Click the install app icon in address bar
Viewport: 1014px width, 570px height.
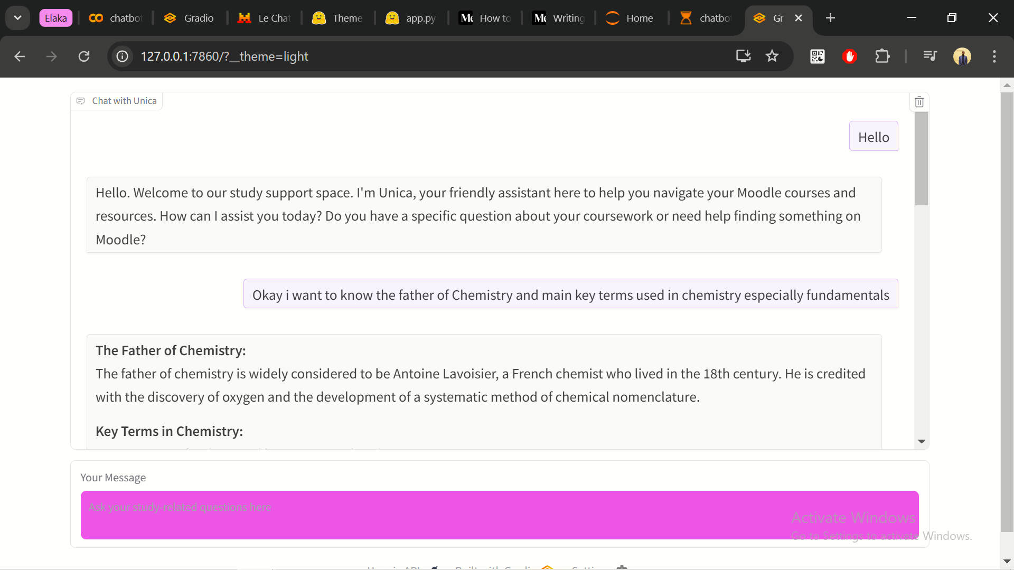pyautogui.click(x=743, y=56)
